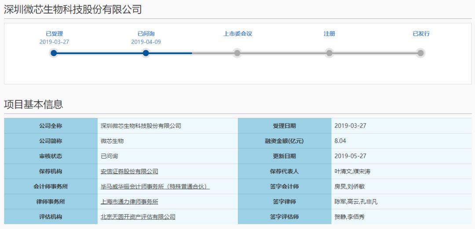Click the date 2019-04-09 under 已问询
475x229 pixels.
(146, 42)
